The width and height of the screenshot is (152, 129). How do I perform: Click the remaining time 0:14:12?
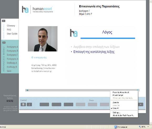click(x=10, y=101)
